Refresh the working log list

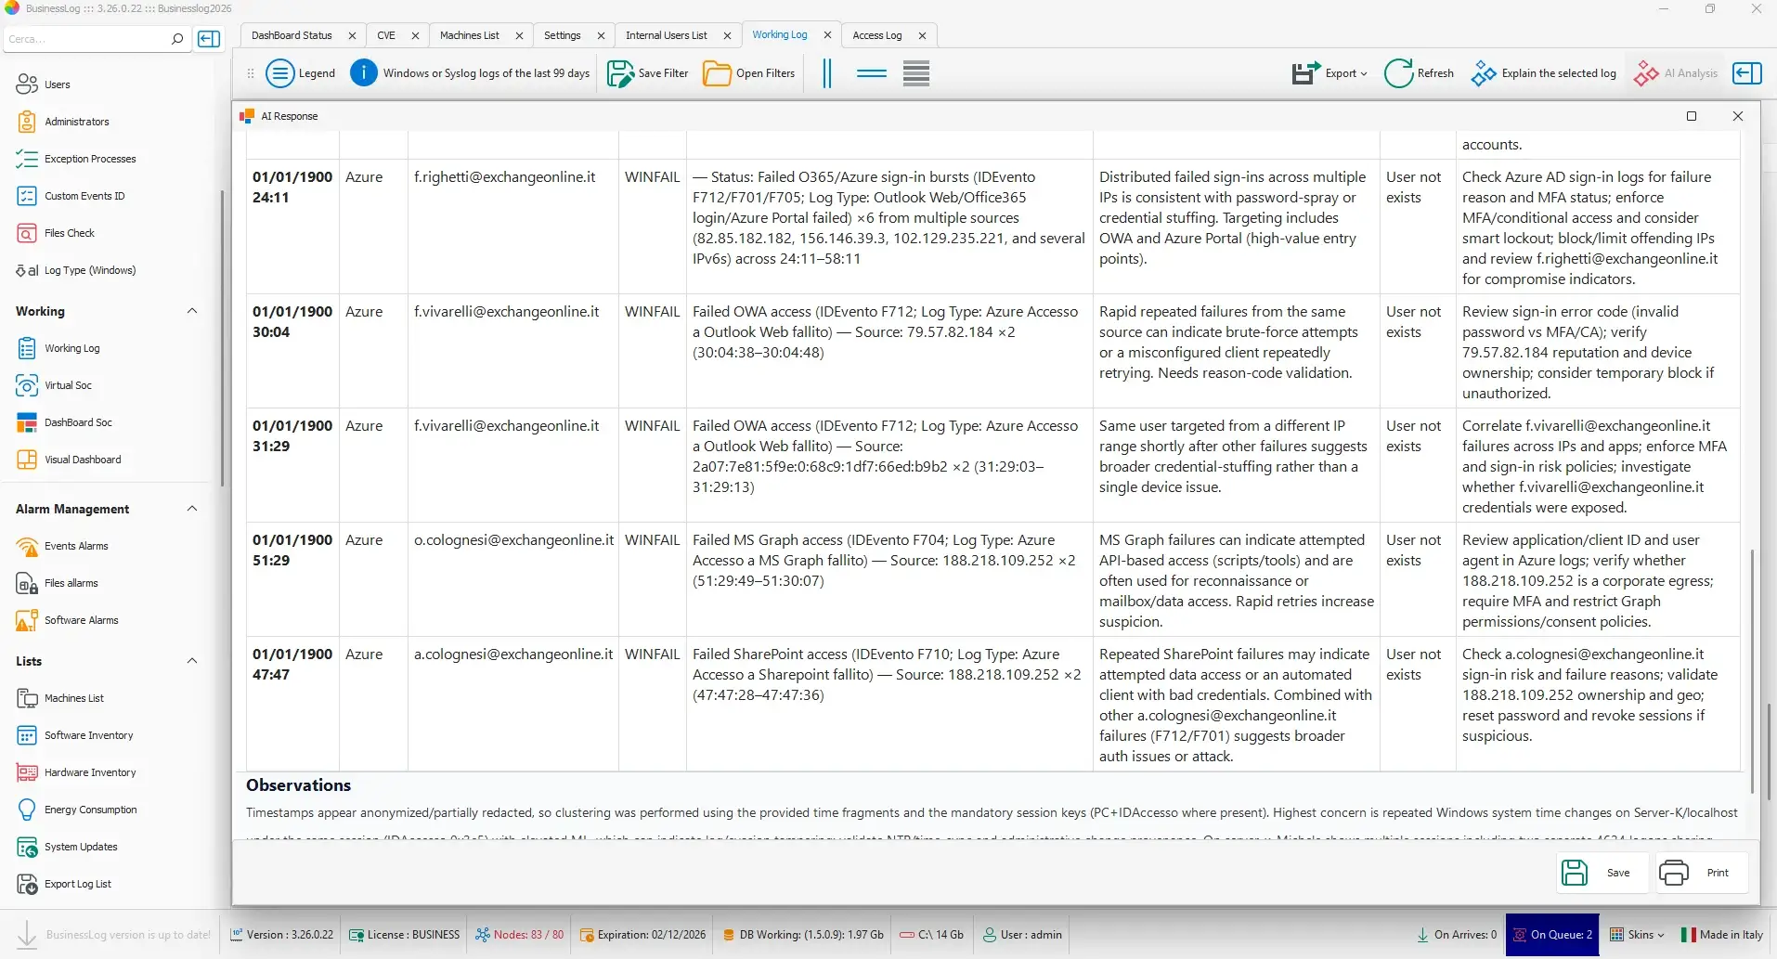(x=1419, y=73)
